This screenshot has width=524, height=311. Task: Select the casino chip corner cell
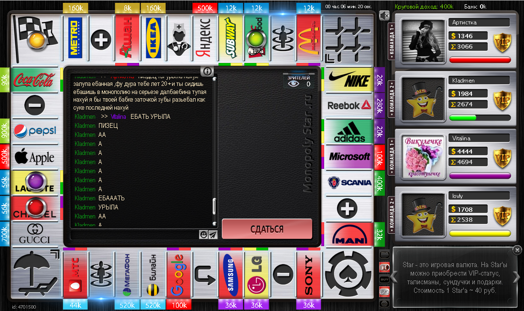[348, 274]
